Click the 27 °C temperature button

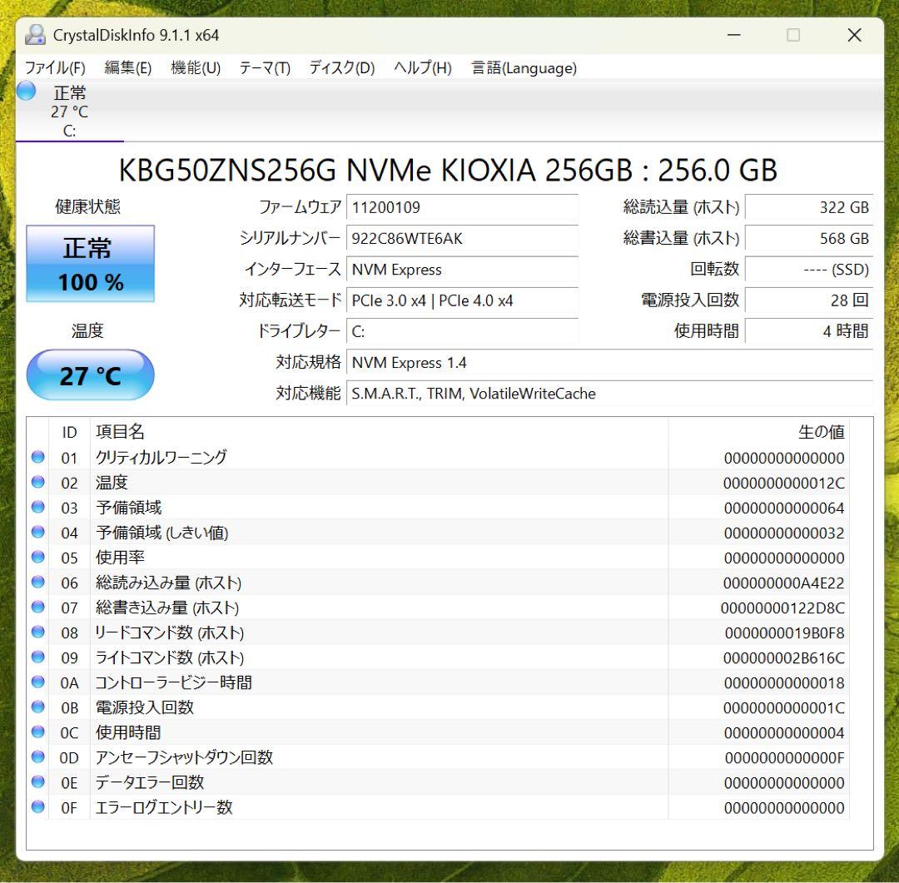[91, 375]
